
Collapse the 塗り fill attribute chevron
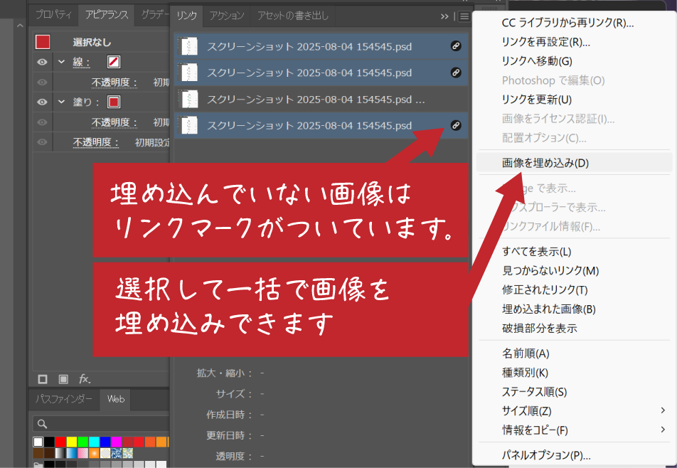pos(60,102)
